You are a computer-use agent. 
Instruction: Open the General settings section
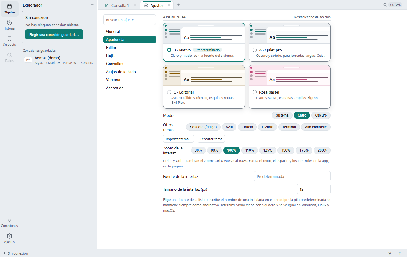[x=130, y=31]
